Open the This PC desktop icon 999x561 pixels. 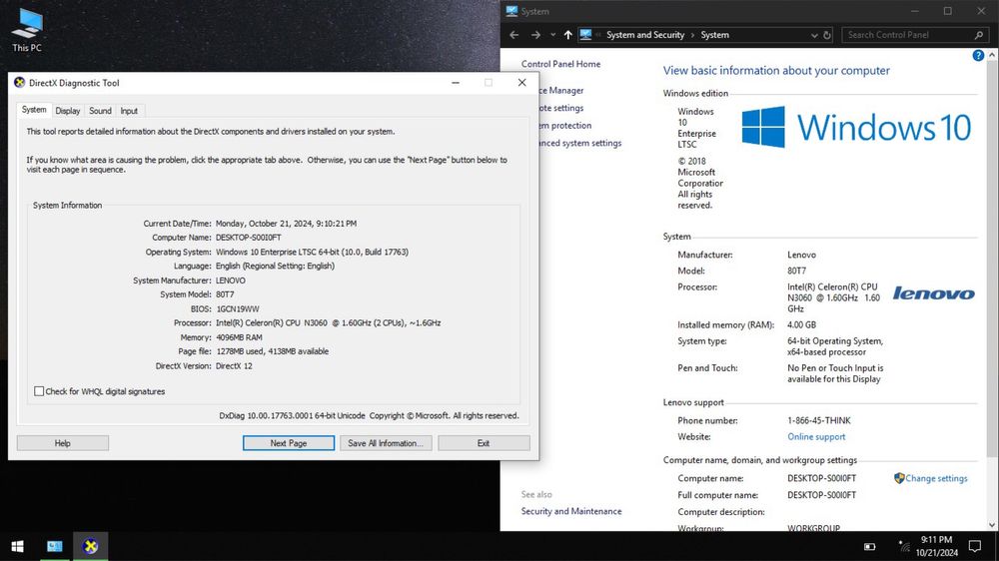27,30
